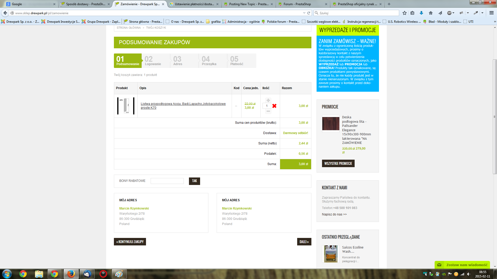Open Adblock Plus dropdown arrow
Image resolution: width=497 pixels, height=279 pixels.
tap(453, 13)
